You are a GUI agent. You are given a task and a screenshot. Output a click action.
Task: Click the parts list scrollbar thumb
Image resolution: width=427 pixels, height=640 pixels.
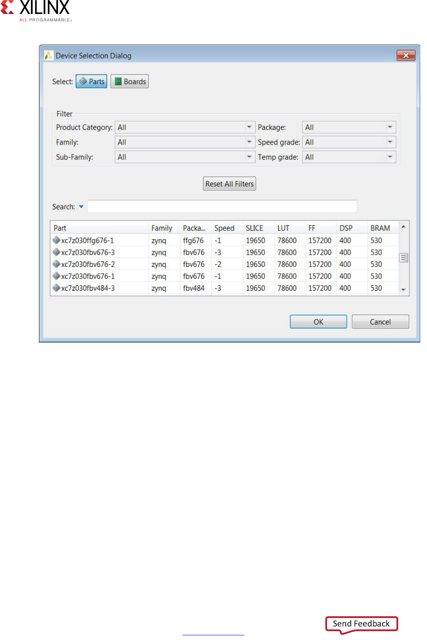404,257
